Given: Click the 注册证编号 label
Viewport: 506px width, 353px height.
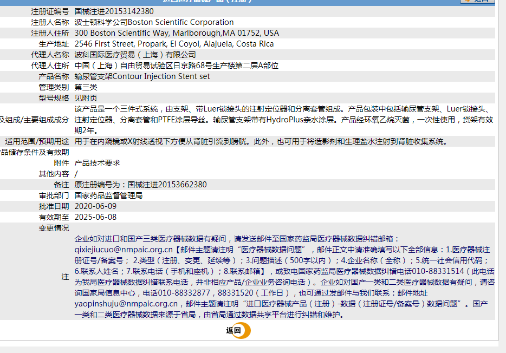Looking at the screenshot, I should tap(50, 11).
